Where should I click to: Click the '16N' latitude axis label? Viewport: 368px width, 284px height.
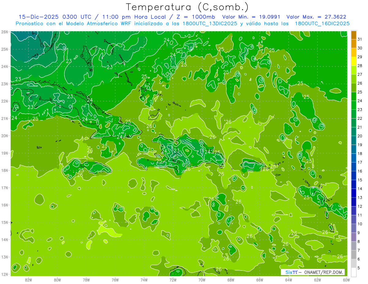pyautogui.click(x=4, y=205)
